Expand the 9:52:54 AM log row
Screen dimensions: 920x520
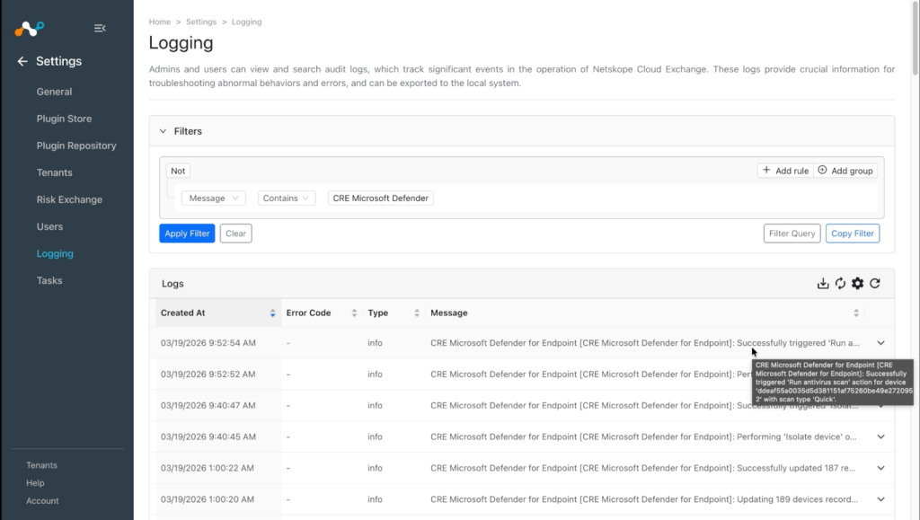click(880, 343)
